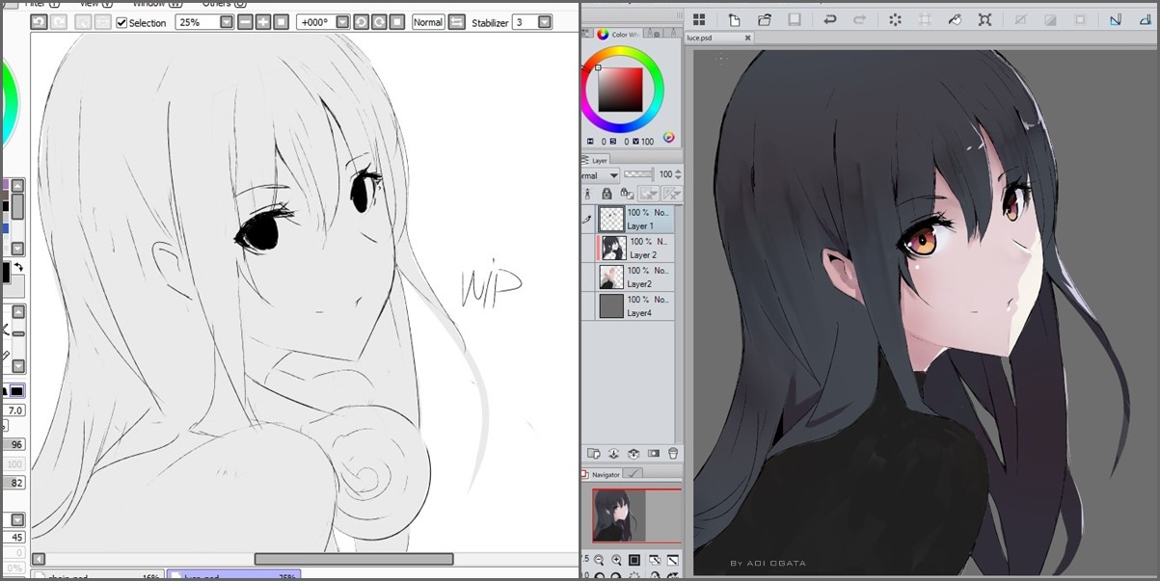Open the layer blending mode dropdown
This screenshot has height=581, width=1160.
tap(600, 175)
